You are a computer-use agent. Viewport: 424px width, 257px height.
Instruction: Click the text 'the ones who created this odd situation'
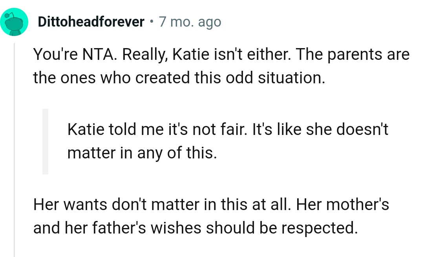click(179, 78)
